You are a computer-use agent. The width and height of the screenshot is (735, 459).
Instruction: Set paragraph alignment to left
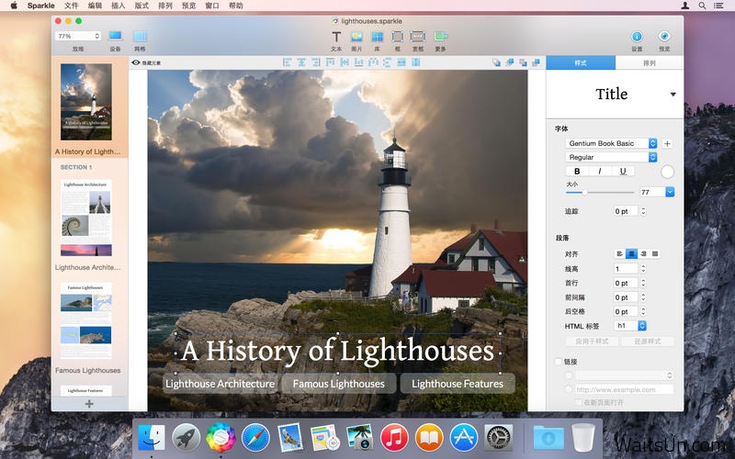(619, 254)
